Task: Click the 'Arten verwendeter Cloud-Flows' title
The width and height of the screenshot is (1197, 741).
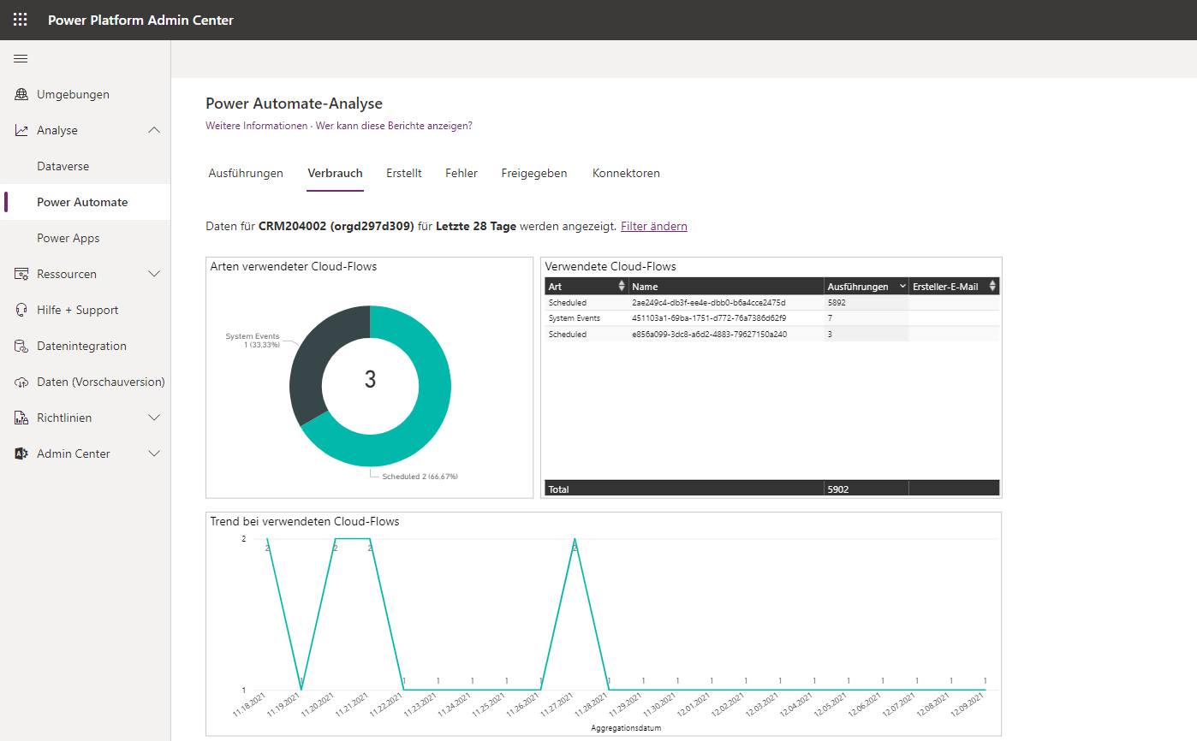Action: (x=294, y=266)
